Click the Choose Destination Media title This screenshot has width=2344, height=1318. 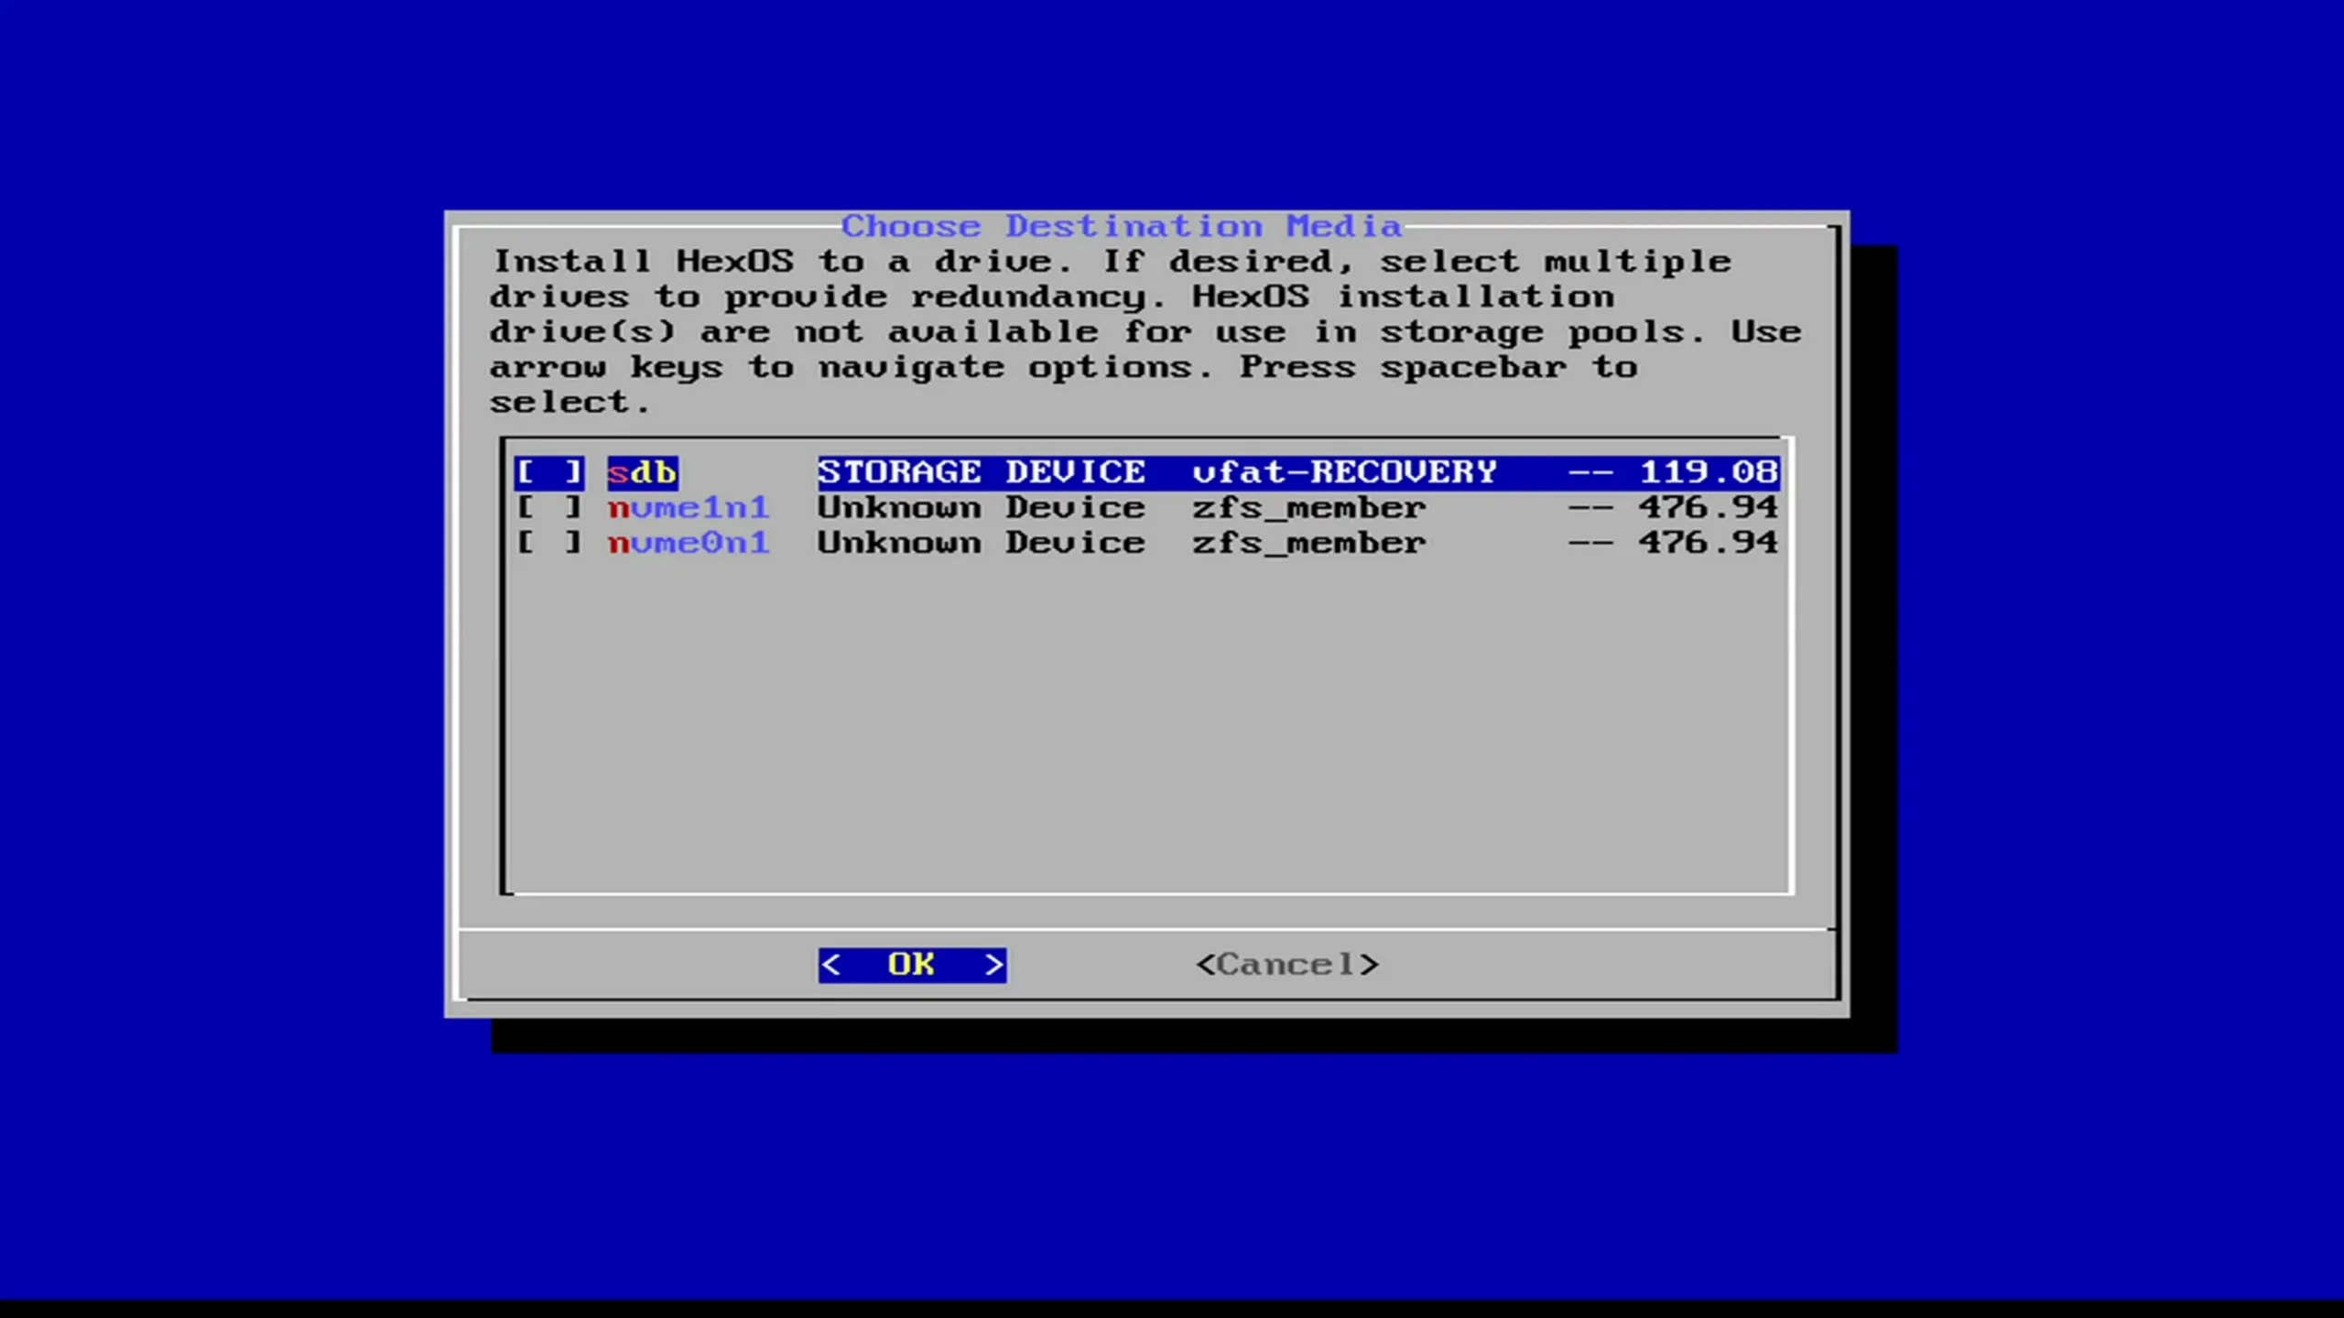[x=1122, y=226]
